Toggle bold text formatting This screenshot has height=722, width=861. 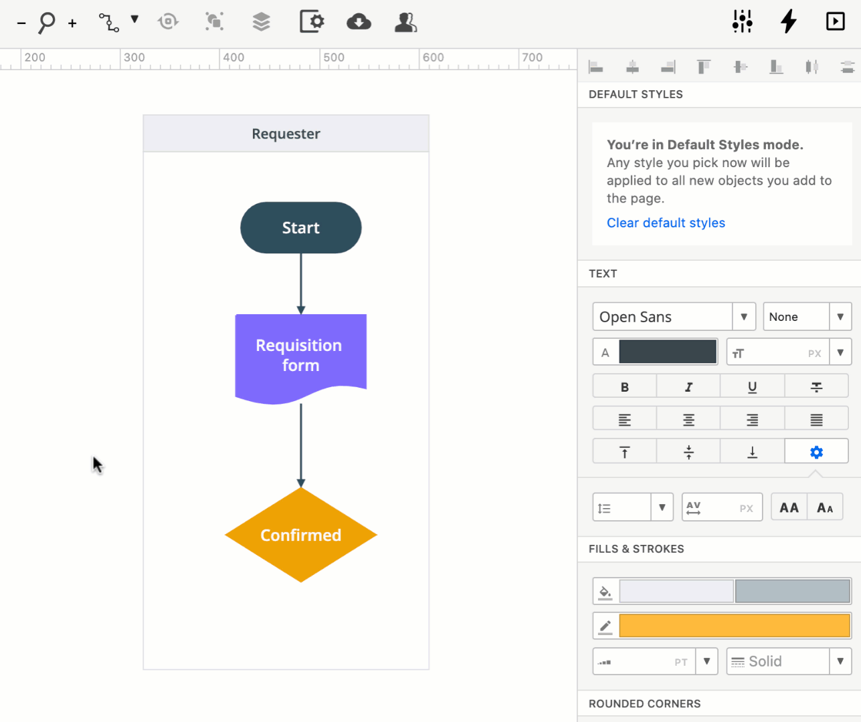click(624, 386)
